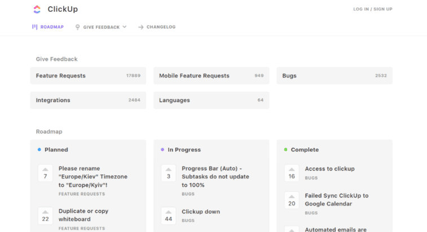The width and height of the screenshot is (427, 232).
Task: Click the Feature Requests count 17889
Action: point(133,76)
